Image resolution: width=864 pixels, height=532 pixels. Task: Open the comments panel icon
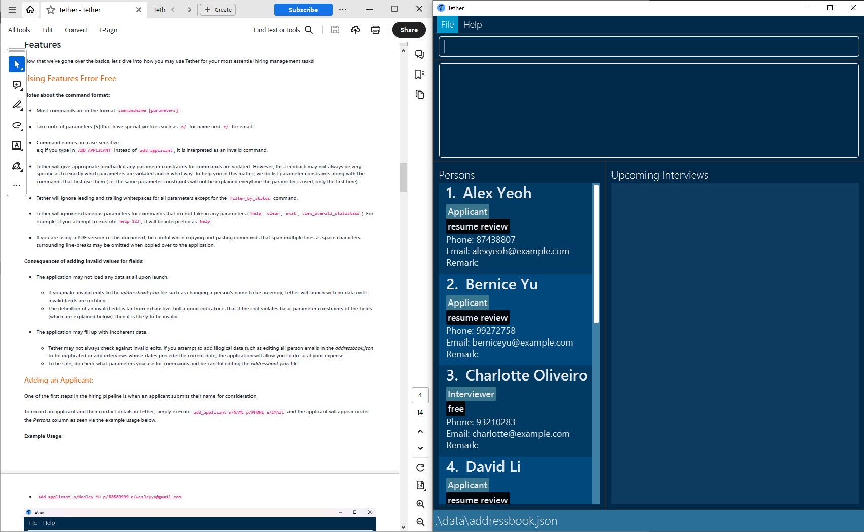click(420, 54)
